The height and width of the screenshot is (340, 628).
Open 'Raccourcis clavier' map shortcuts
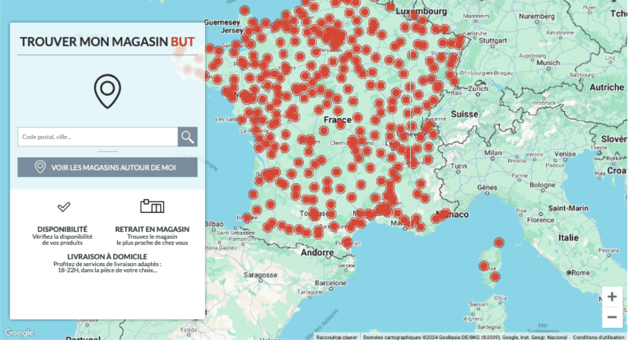[337, 337]
